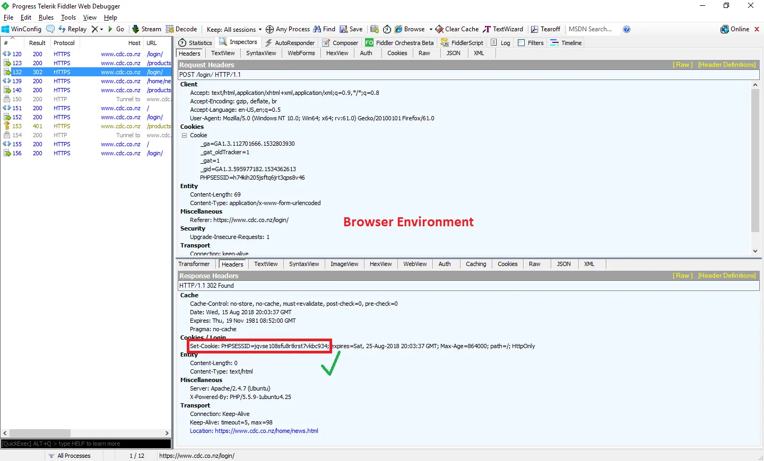This screenshot has width=764, height=461.
Task: Open the Timeline tab
Action: [x=566, y=43]
